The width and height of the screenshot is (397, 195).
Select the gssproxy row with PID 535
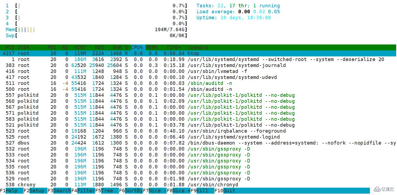point(198,167)
